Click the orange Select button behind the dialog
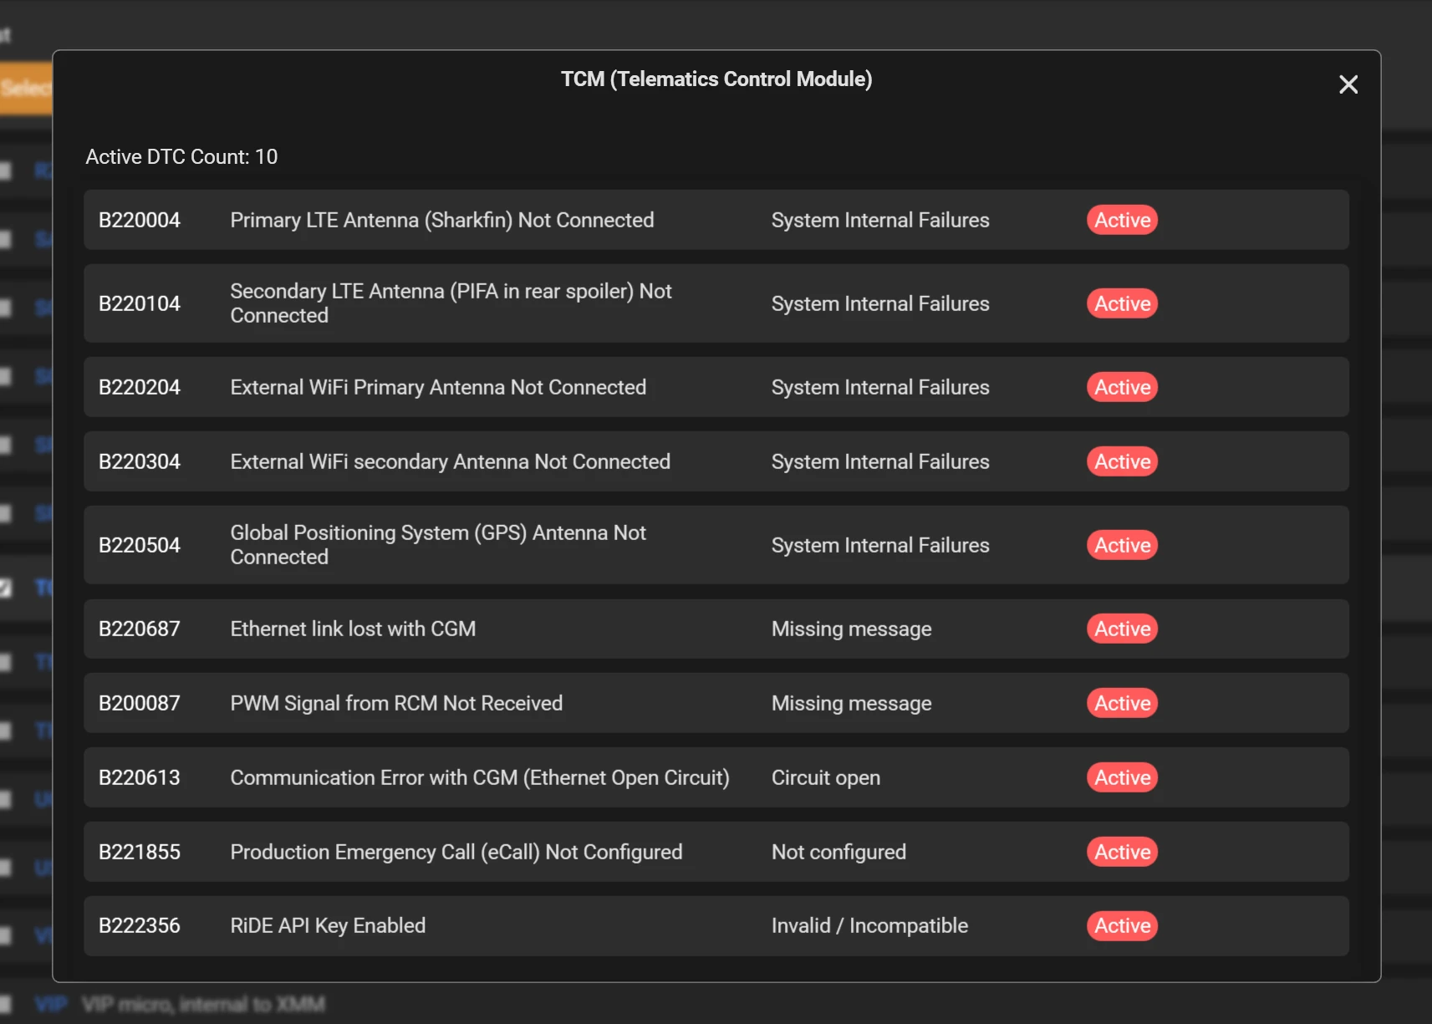This screenshot has width=1432, height=1024. point(26,88)
